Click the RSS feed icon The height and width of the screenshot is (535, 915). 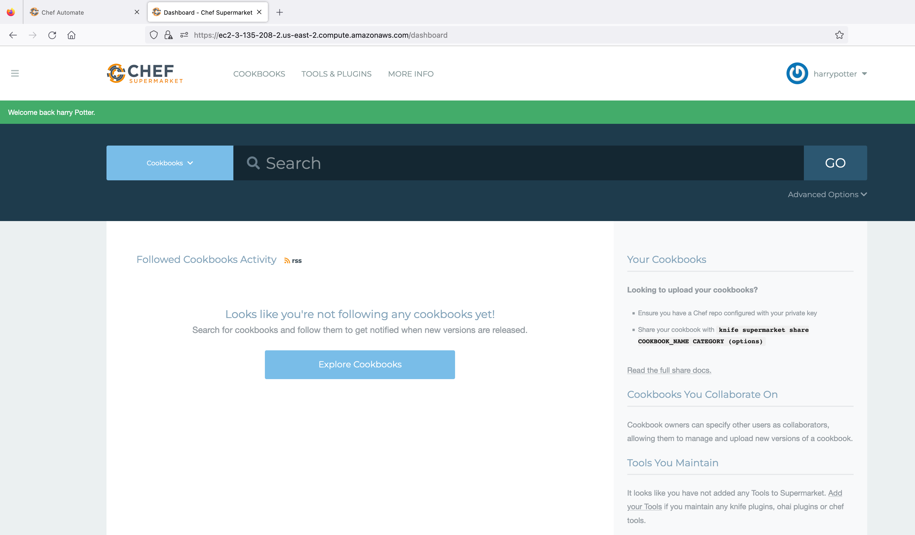coord(287,261)
